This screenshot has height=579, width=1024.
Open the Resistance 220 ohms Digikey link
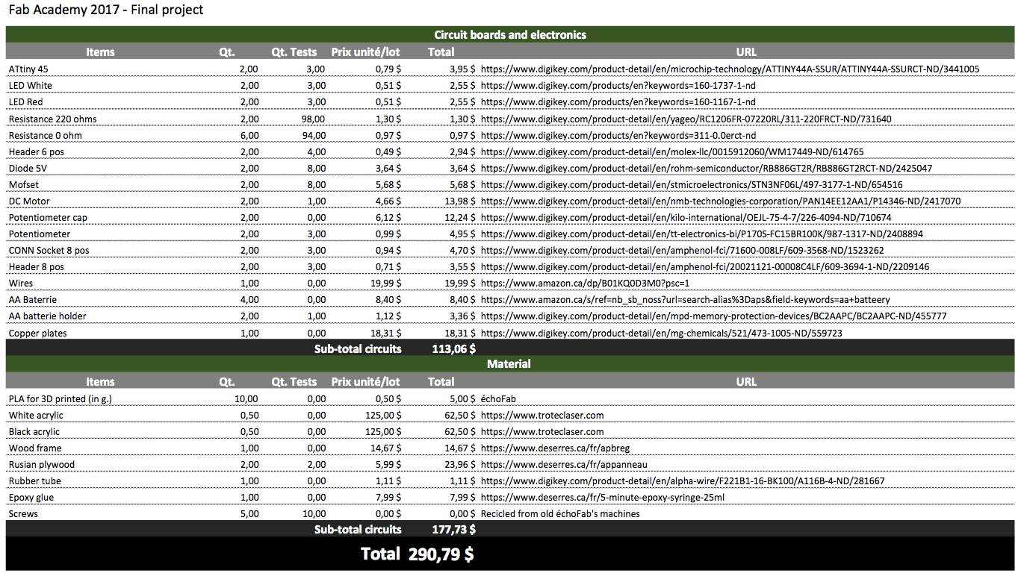[686, 119]
